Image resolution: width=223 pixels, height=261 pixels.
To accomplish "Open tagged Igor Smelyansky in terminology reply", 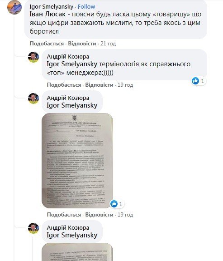I will click(72, 64).
